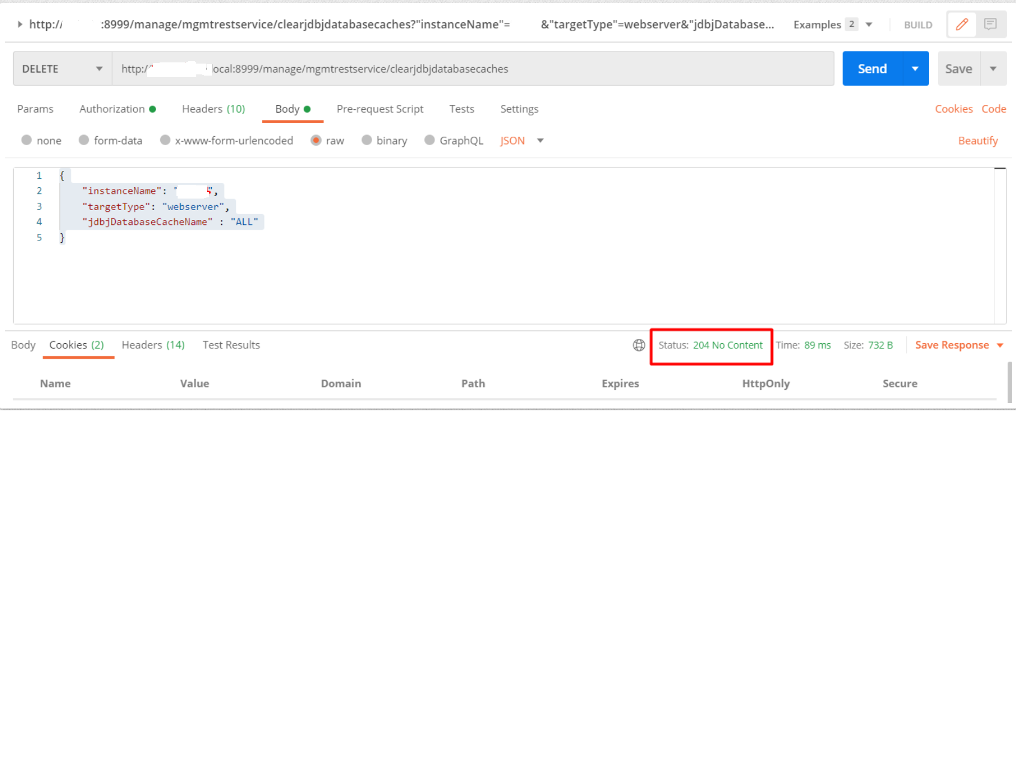Switch to the Authorization tab
1016x775 pixels.
tap(118, 109)
